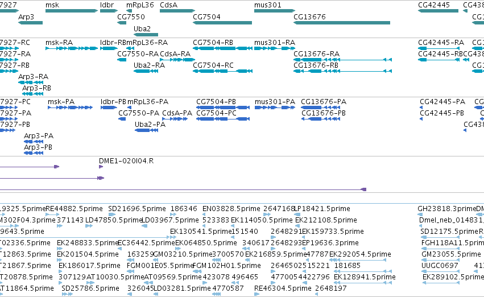Click EST RE44882.5prime
This screenshot has width=484, height=297.
pos(74,209)
